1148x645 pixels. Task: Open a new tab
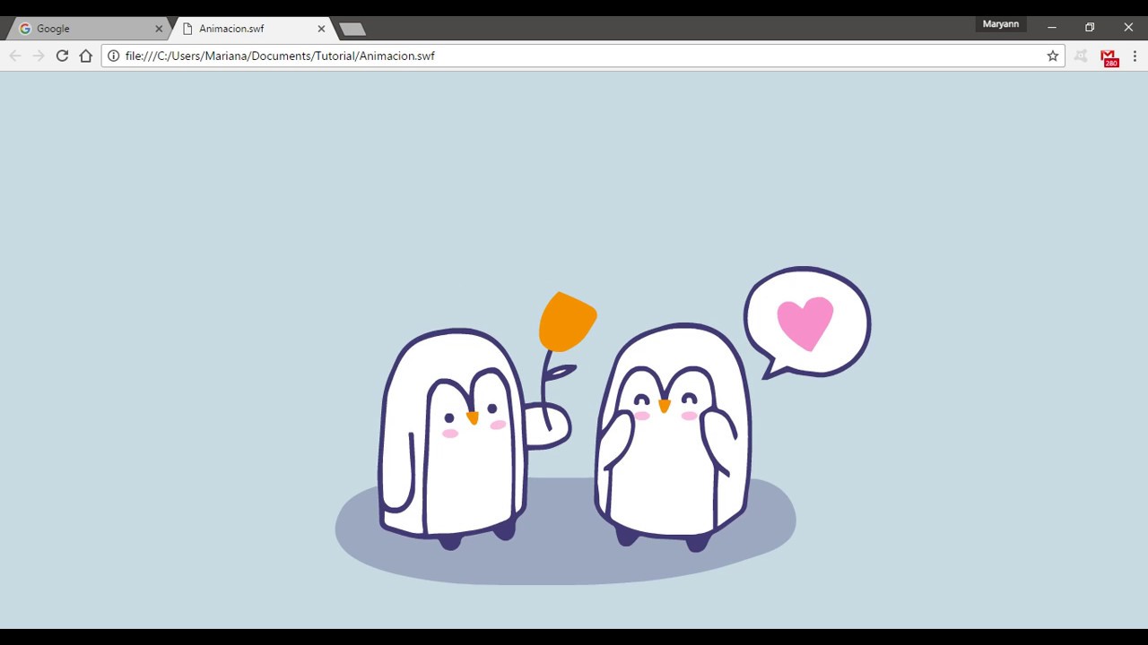click(x=352, y=30)
